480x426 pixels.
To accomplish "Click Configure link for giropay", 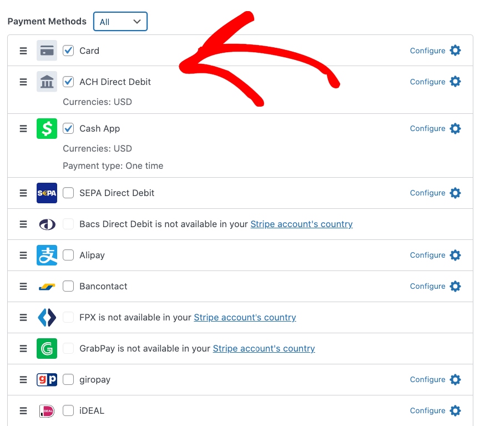I will tap(427, 379).
